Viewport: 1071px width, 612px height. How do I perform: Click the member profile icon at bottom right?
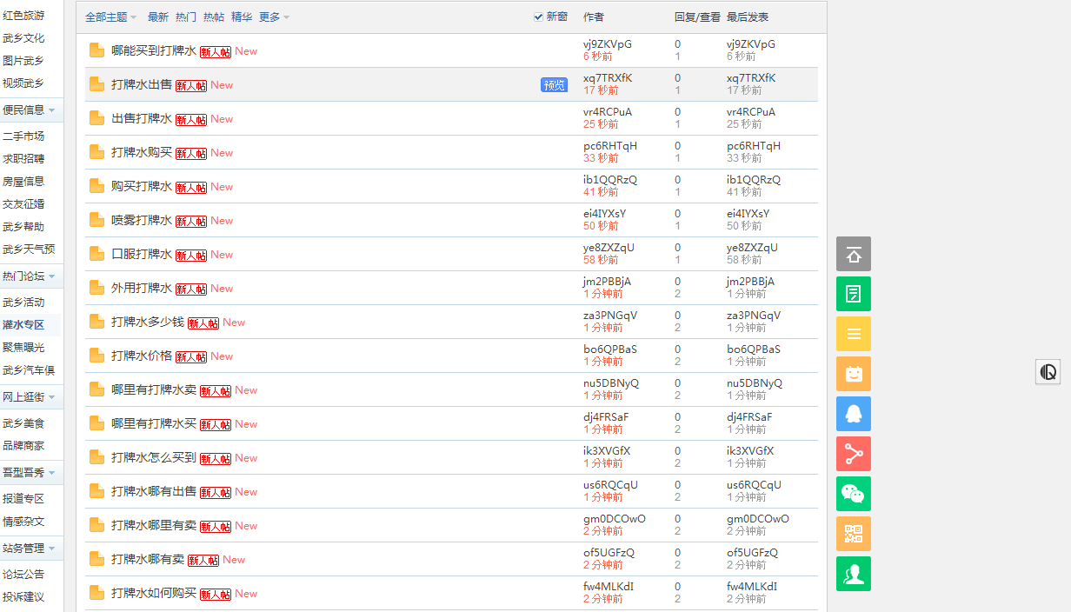click(853, 574)
